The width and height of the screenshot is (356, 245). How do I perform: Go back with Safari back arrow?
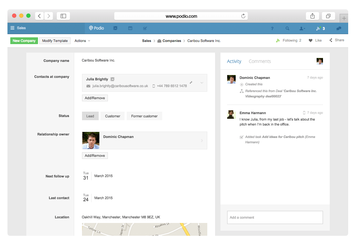coord(39,16)
